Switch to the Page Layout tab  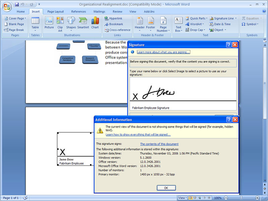pos(55,11)
